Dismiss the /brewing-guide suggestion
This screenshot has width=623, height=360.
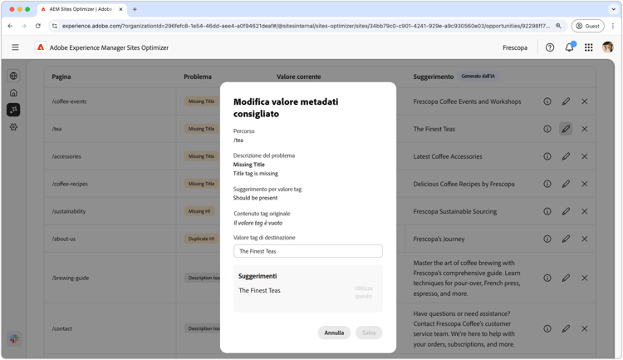pyautogui.click(x=585, y=278)
